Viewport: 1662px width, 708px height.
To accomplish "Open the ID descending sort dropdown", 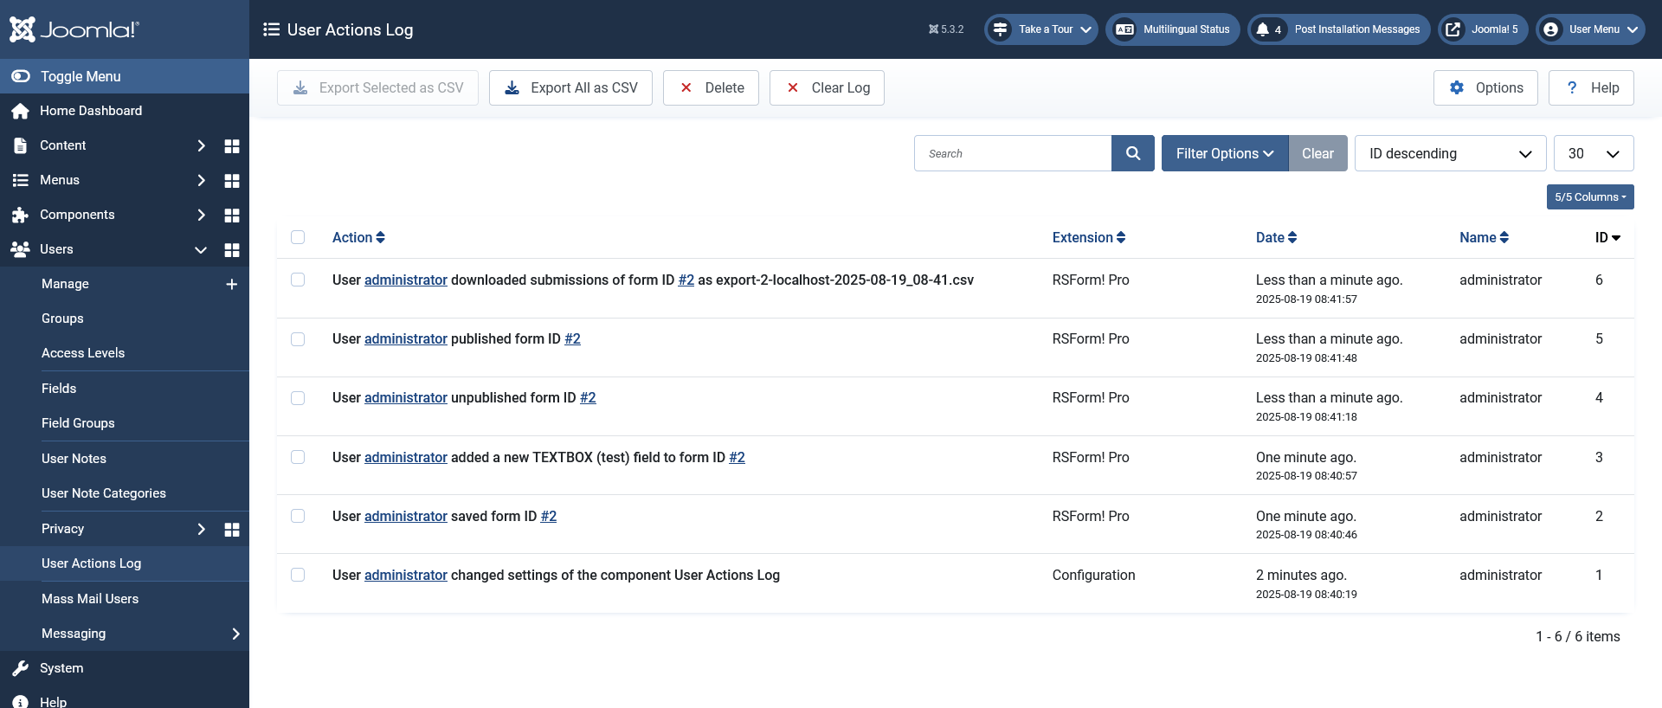I will click(x=1450, y=153).
